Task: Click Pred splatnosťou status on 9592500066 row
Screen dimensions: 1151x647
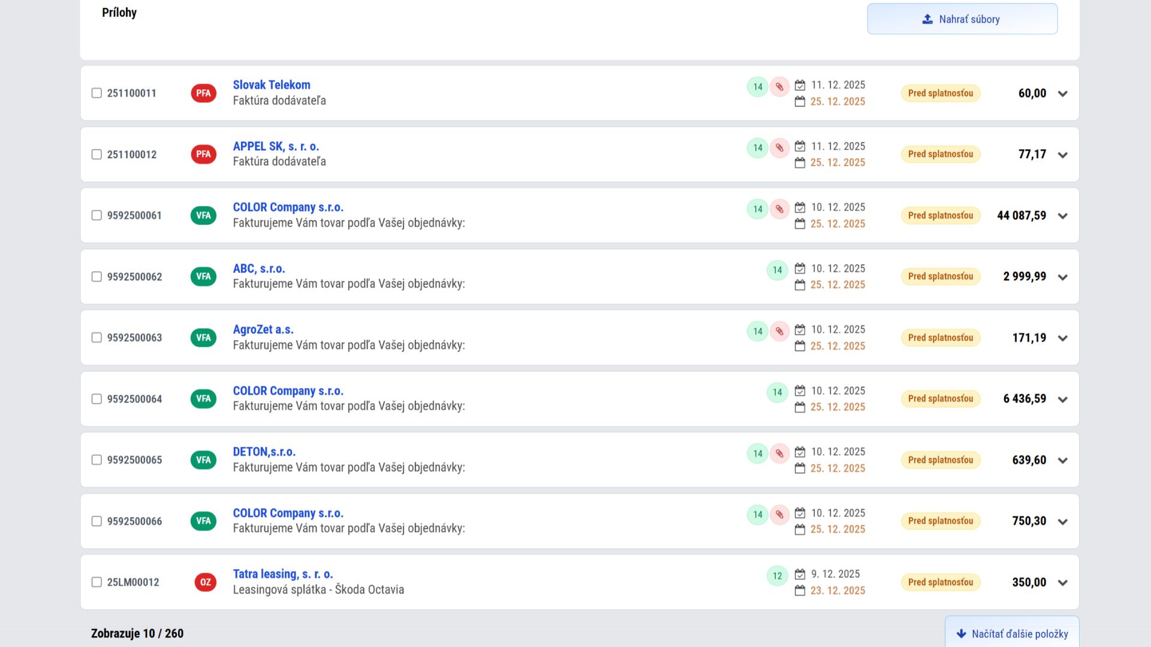Action: point(940,521)
